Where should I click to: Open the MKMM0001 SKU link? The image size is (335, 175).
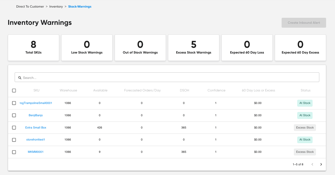coord(36,152)
